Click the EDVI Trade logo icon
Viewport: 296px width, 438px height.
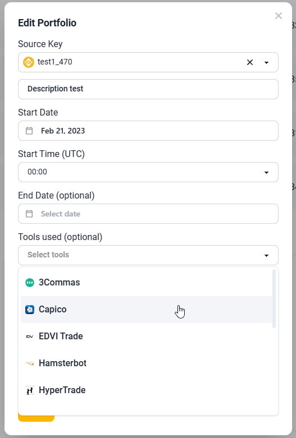point(30,336)
